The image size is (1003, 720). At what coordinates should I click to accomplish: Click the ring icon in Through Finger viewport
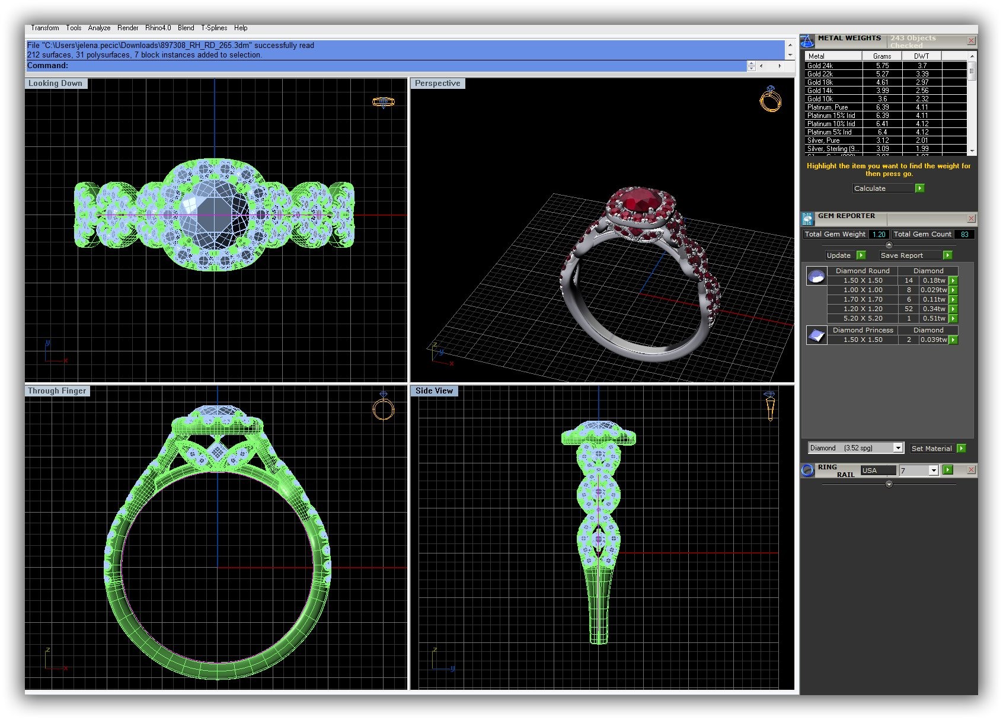point(383,407)
